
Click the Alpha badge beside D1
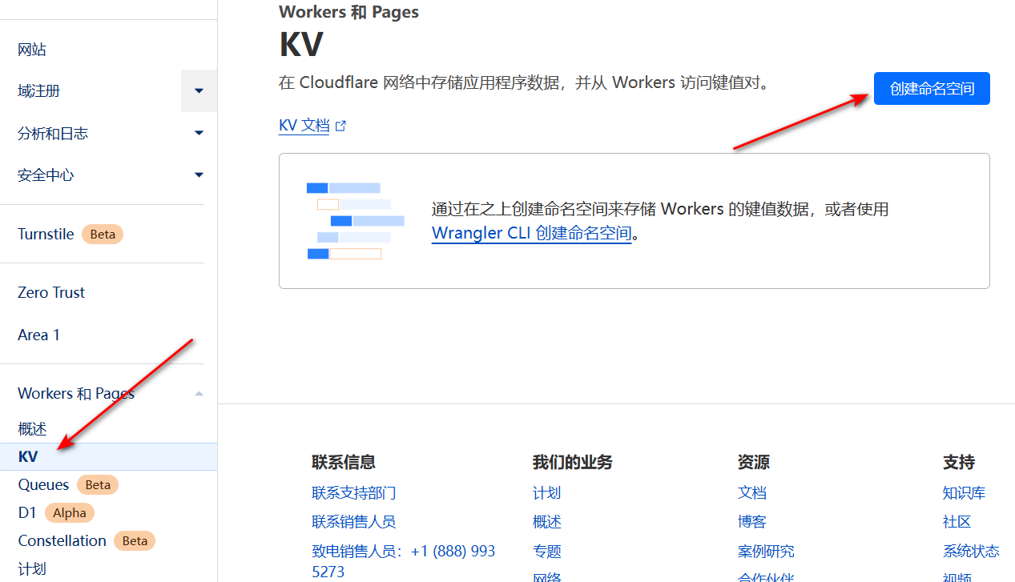tap(70, 513)
